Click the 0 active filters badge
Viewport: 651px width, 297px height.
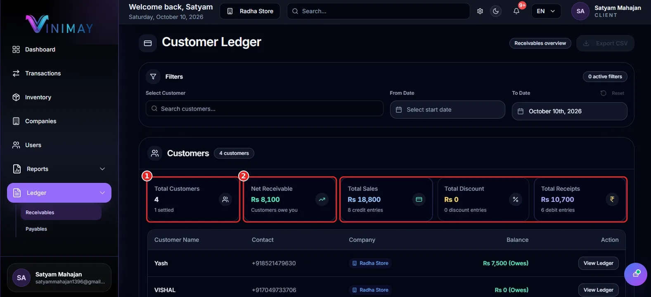click(x=605, y=77)
